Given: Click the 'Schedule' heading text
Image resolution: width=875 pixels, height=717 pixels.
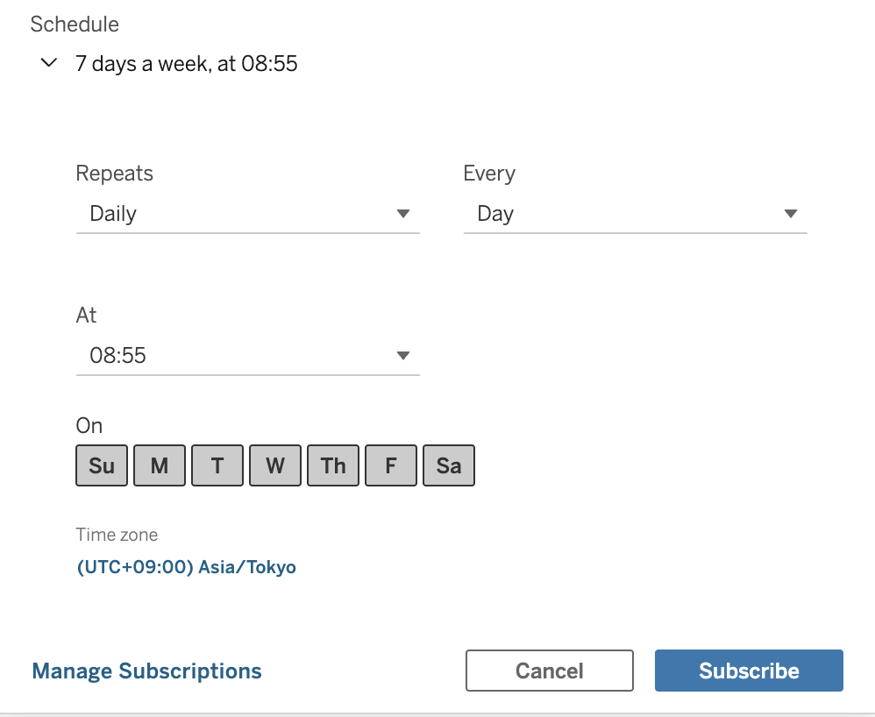Looking at the screenshot, I should (75, 25).
